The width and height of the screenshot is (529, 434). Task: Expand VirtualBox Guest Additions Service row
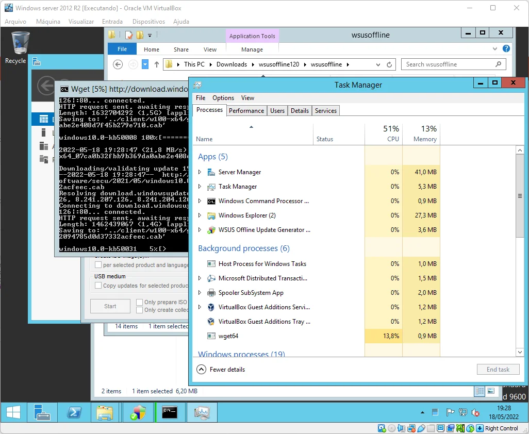coord(200,307)
